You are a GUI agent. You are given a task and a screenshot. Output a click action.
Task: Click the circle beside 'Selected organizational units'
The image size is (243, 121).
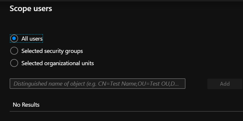(x=14, y=63)
